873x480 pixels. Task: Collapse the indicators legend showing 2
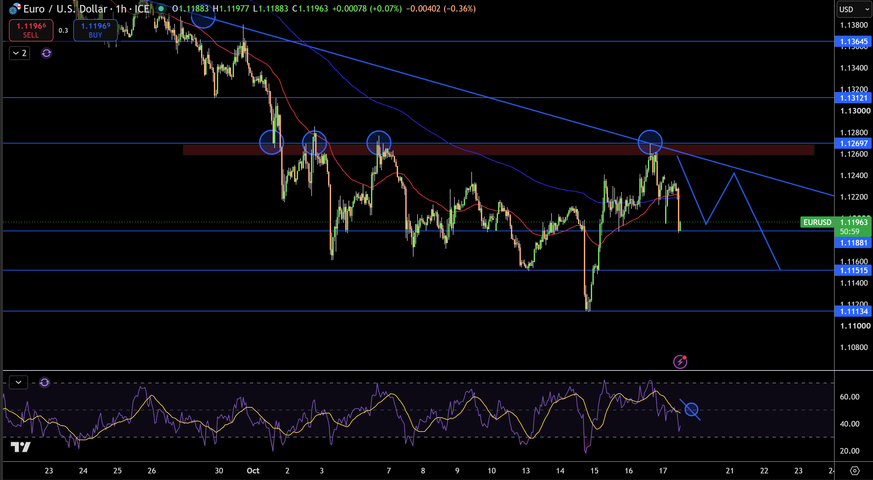tap(19, 53)
